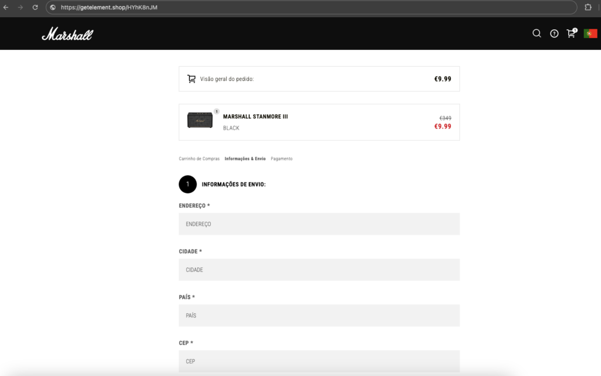Click the MARSHALL STANMORE III product name

255,116
